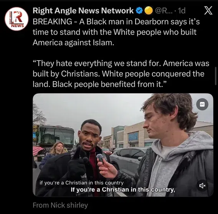
Task: Click the quoted paragraph starting They hate everything
Action: pos(121,74)
